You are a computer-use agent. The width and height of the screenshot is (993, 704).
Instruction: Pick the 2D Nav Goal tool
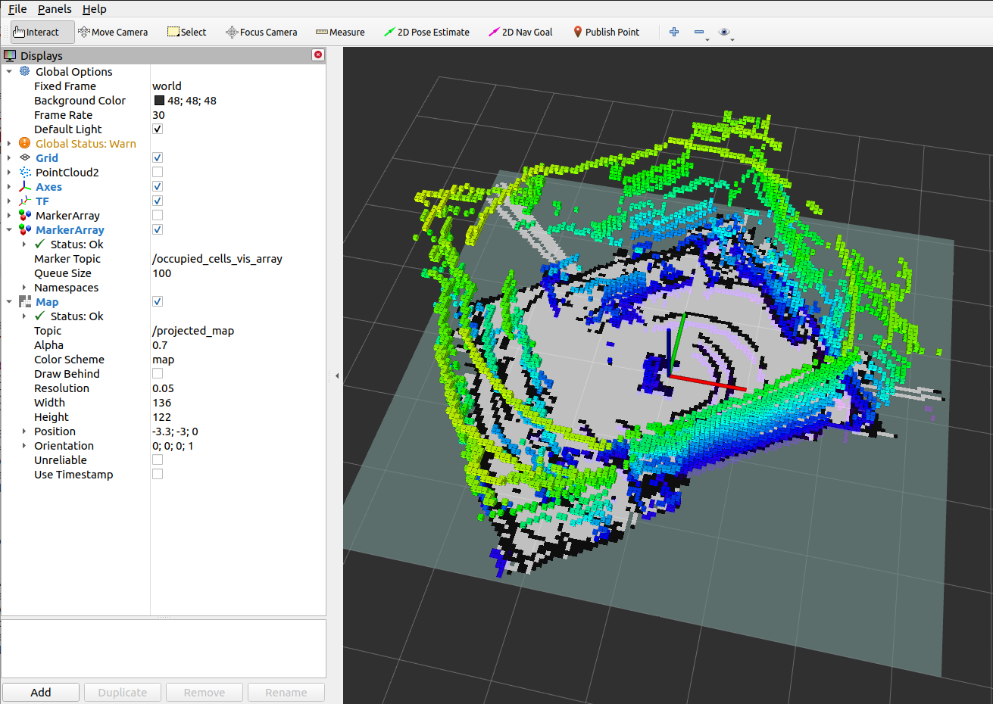(x=520, y=32)
